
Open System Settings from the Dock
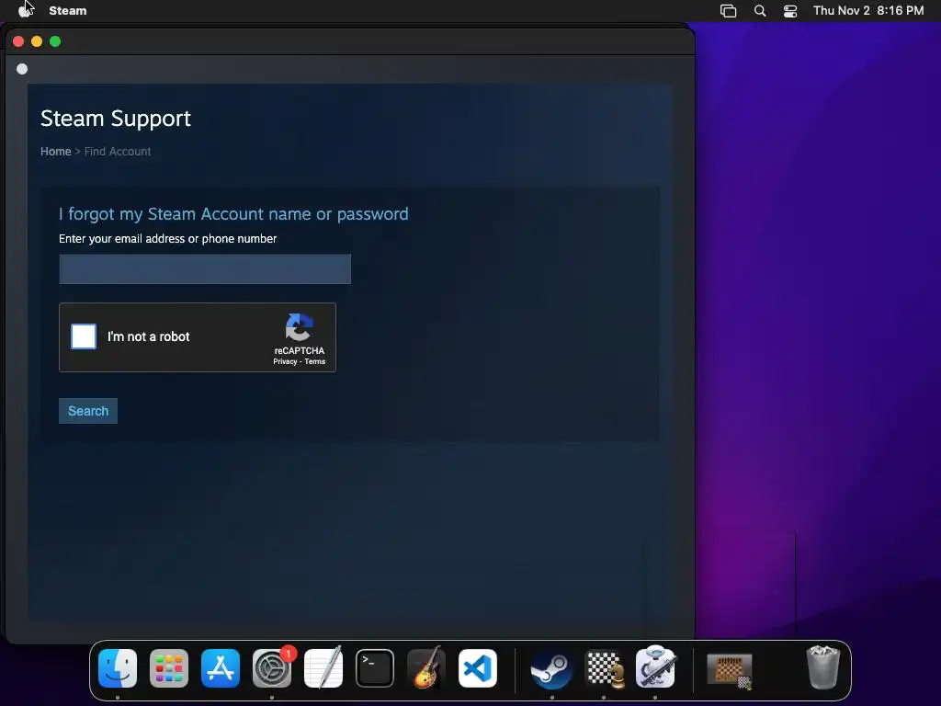coord(272,668)
